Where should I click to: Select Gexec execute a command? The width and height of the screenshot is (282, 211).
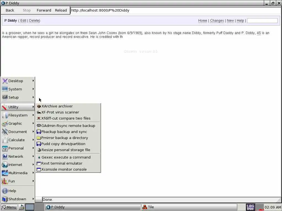(x=68, y=157)
